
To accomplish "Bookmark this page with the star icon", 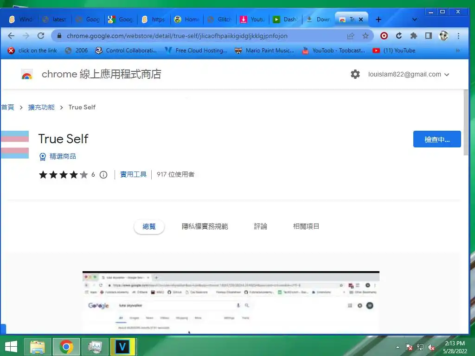I will point(366,36).
